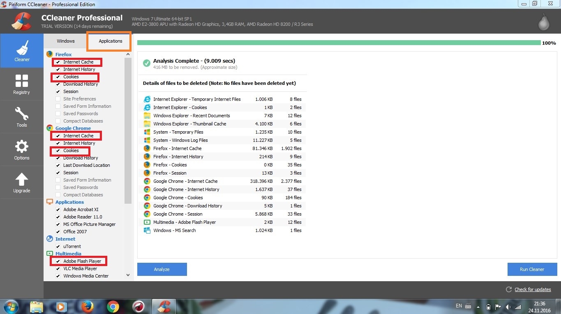Open the Cleaner section in sidebar
Image resolution: width=561 pixels, height=314 pixels.
tap(22, 51)
